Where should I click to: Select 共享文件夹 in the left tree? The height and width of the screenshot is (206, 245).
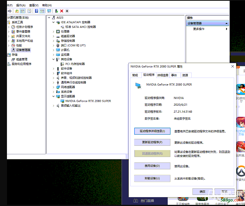[x=23, y=36]
